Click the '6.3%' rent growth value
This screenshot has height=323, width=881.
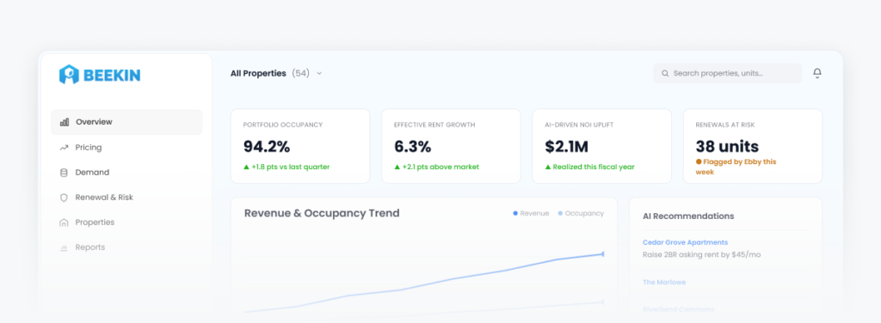pos(412,147)
